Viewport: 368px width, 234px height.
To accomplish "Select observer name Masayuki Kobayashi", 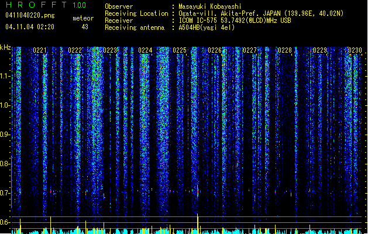I will tap(210, 6).
